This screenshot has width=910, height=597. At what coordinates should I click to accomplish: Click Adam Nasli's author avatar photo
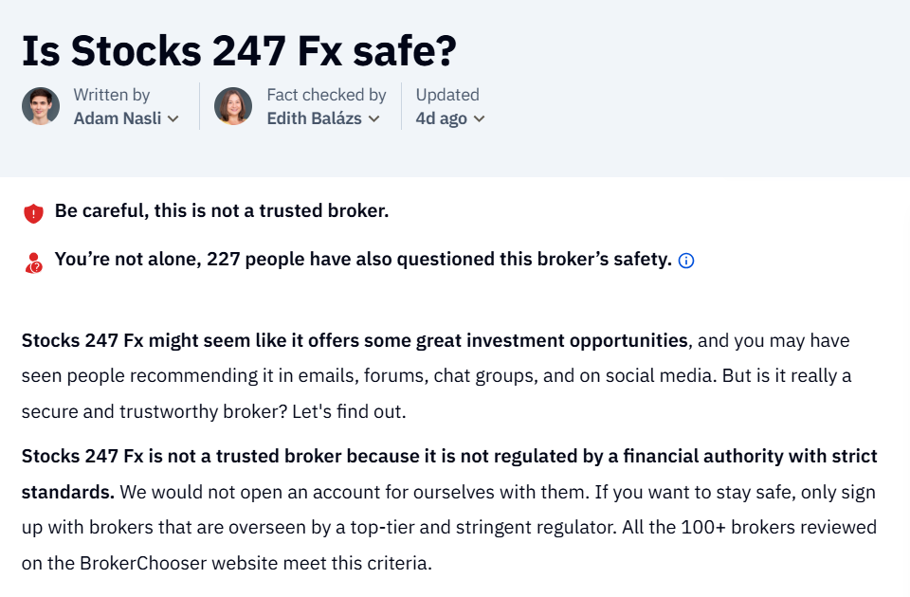coord(41,106)
